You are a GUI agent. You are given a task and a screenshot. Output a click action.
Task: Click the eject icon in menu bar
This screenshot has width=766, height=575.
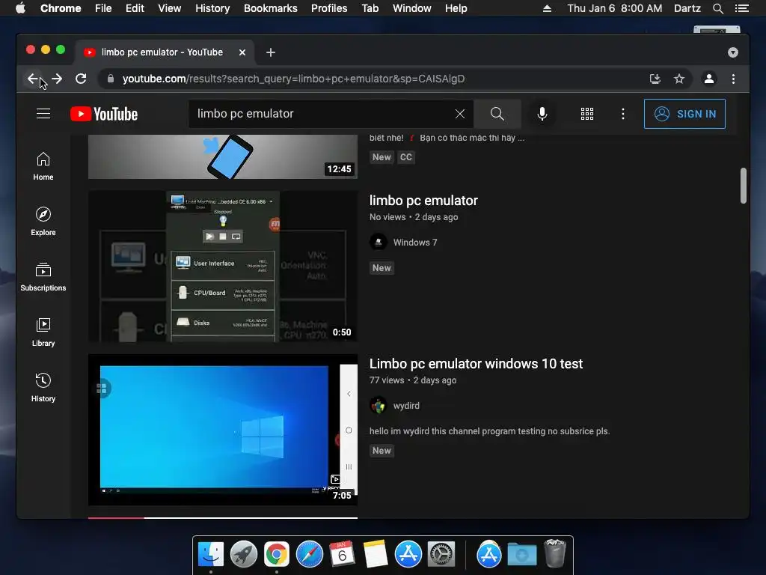(x=547, y=8)
